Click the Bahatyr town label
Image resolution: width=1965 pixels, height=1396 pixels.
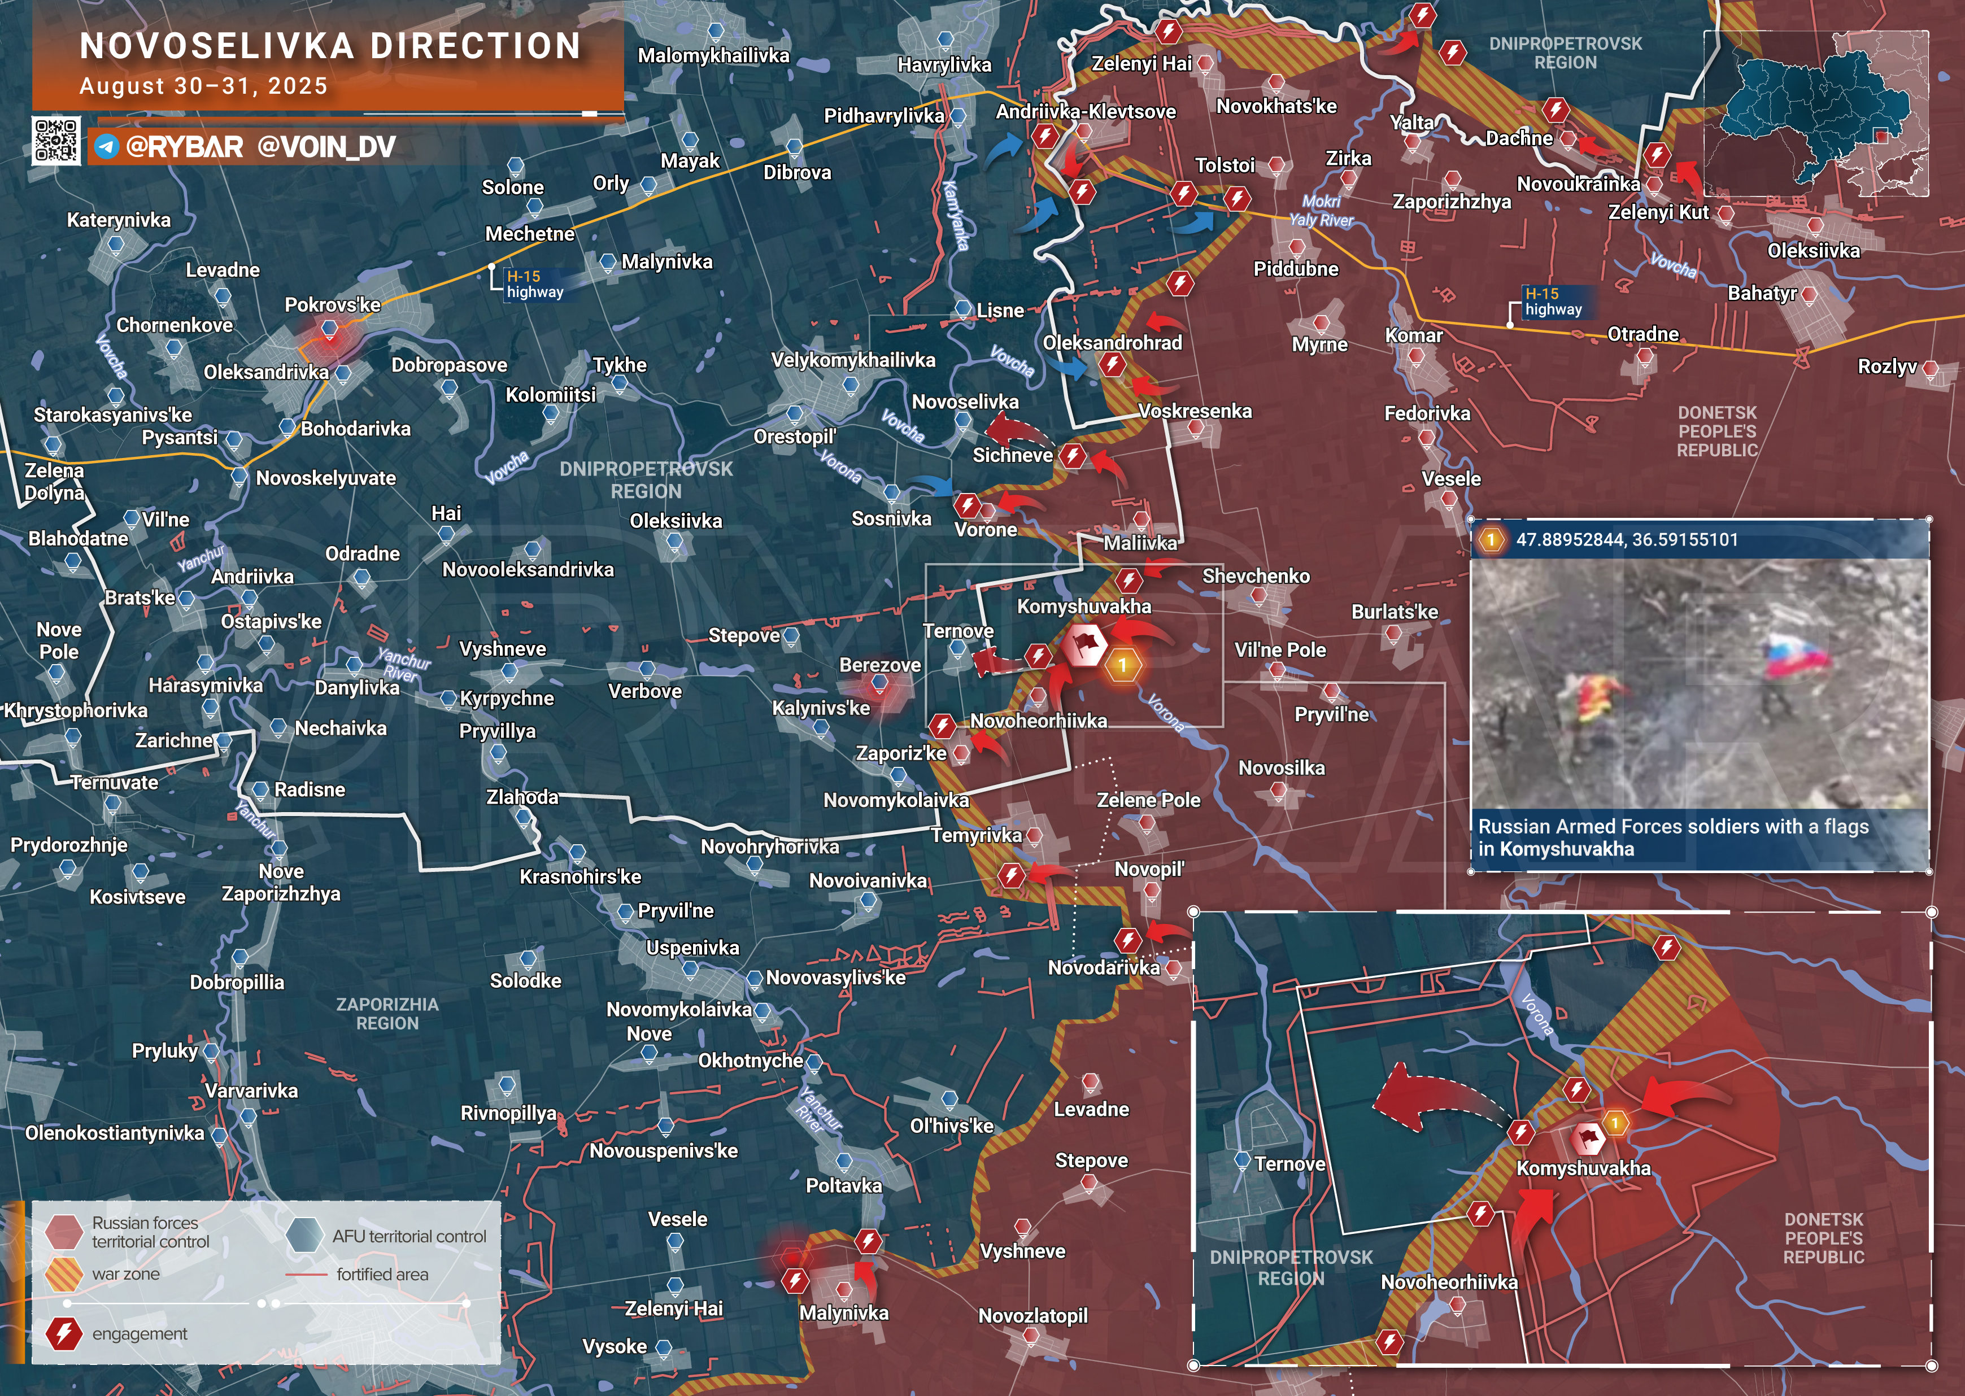point(1762,293)
